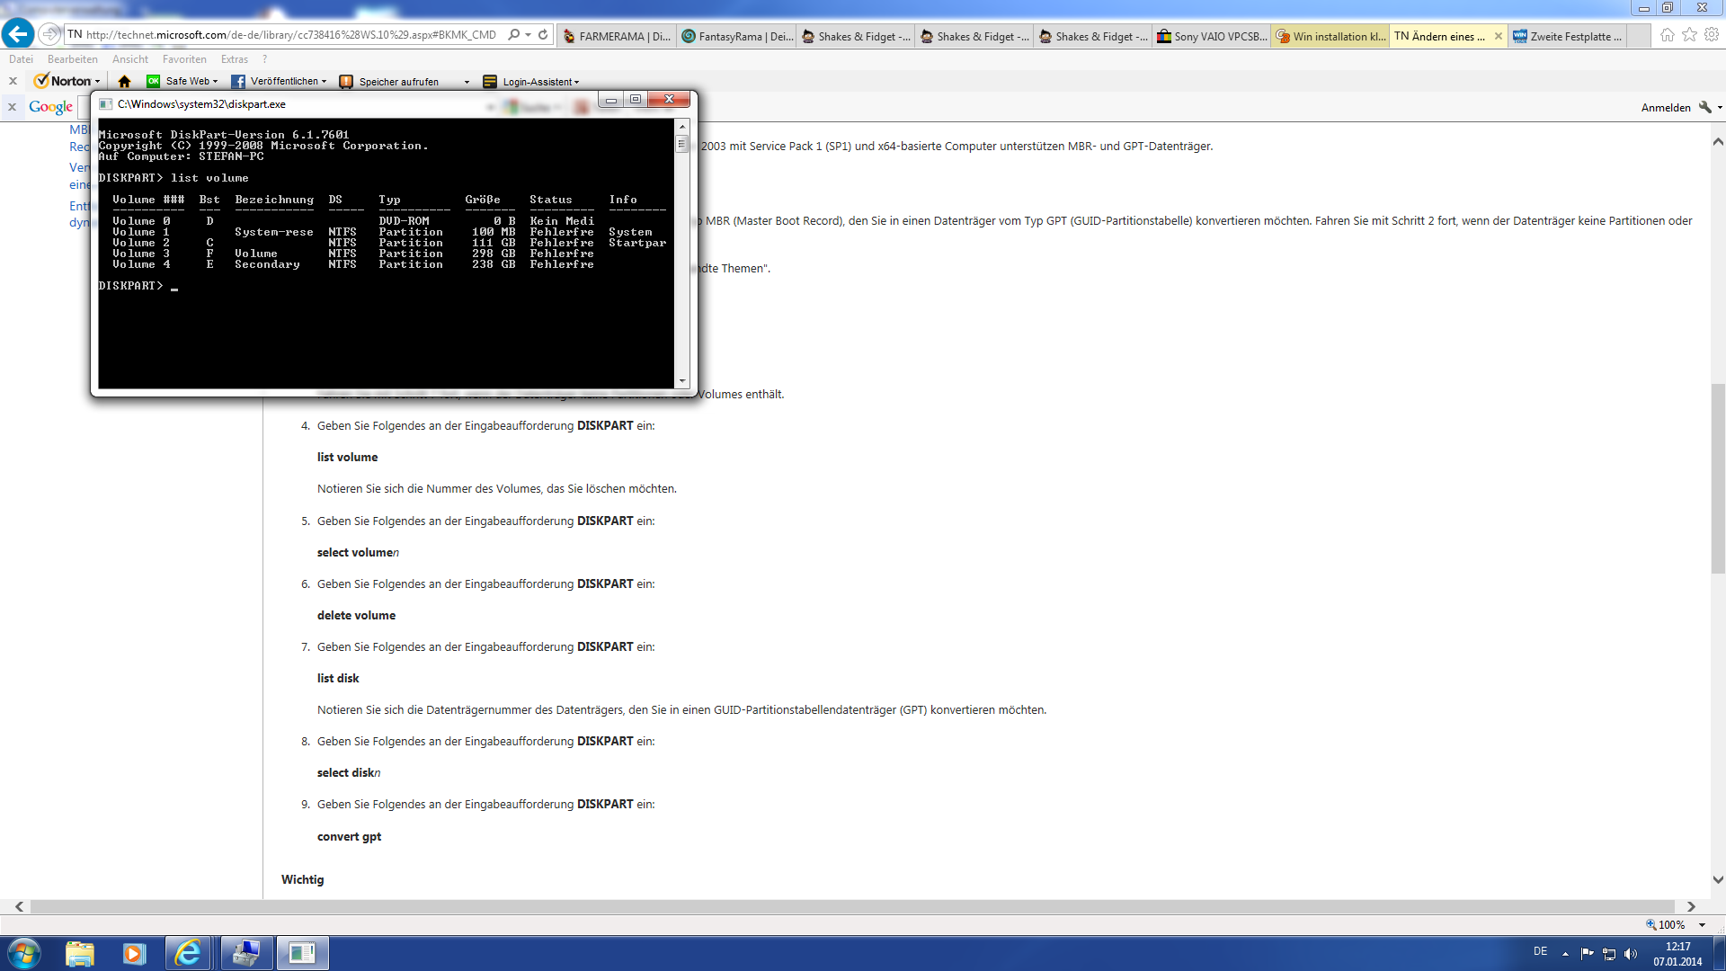Close the Norton toolbar with X
Image resolution: width=1726 pixels, height=971 pixels.
pos(13,81)
